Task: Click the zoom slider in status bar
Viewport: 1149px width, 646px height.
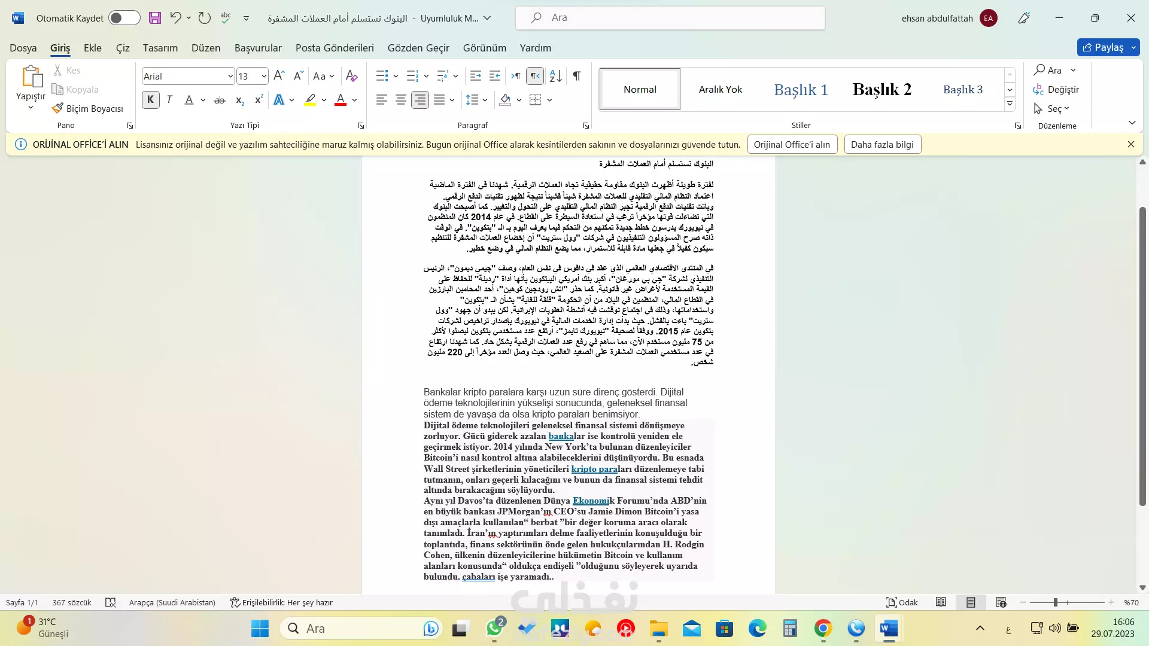Action: [1067, 602]
